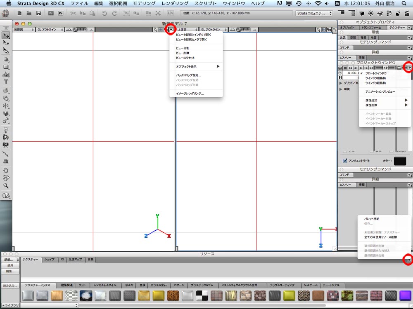Switch to the シェイプ tab in Resources
The height and width of the screenshot is (309, 413).
[49, 260]
